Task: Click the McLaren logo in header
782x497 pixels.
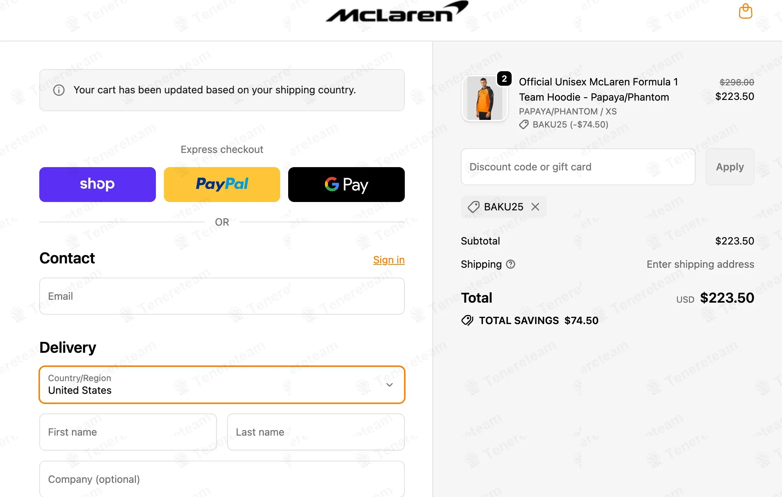Action: pyautogui.click(x=396, y=12)
